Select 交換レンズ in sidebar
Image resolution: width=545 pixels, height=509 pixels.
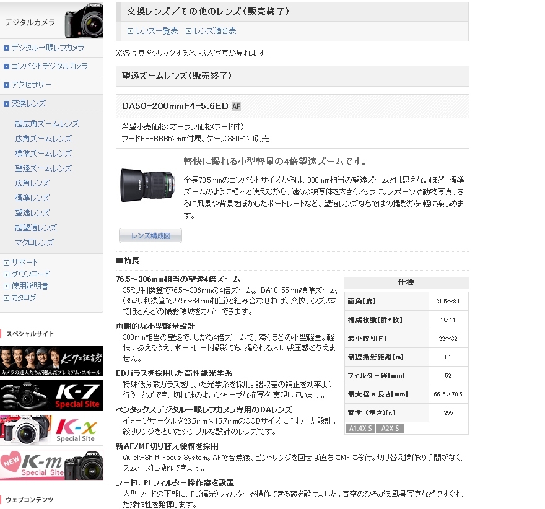tap(28, 103)
